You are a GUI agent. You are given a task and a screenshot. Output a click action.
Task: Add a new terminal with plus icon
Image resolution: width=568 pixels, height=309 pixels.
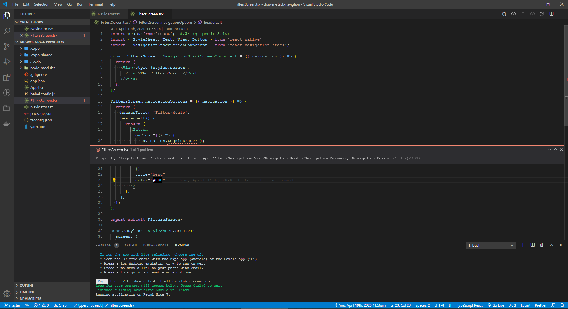523,245
